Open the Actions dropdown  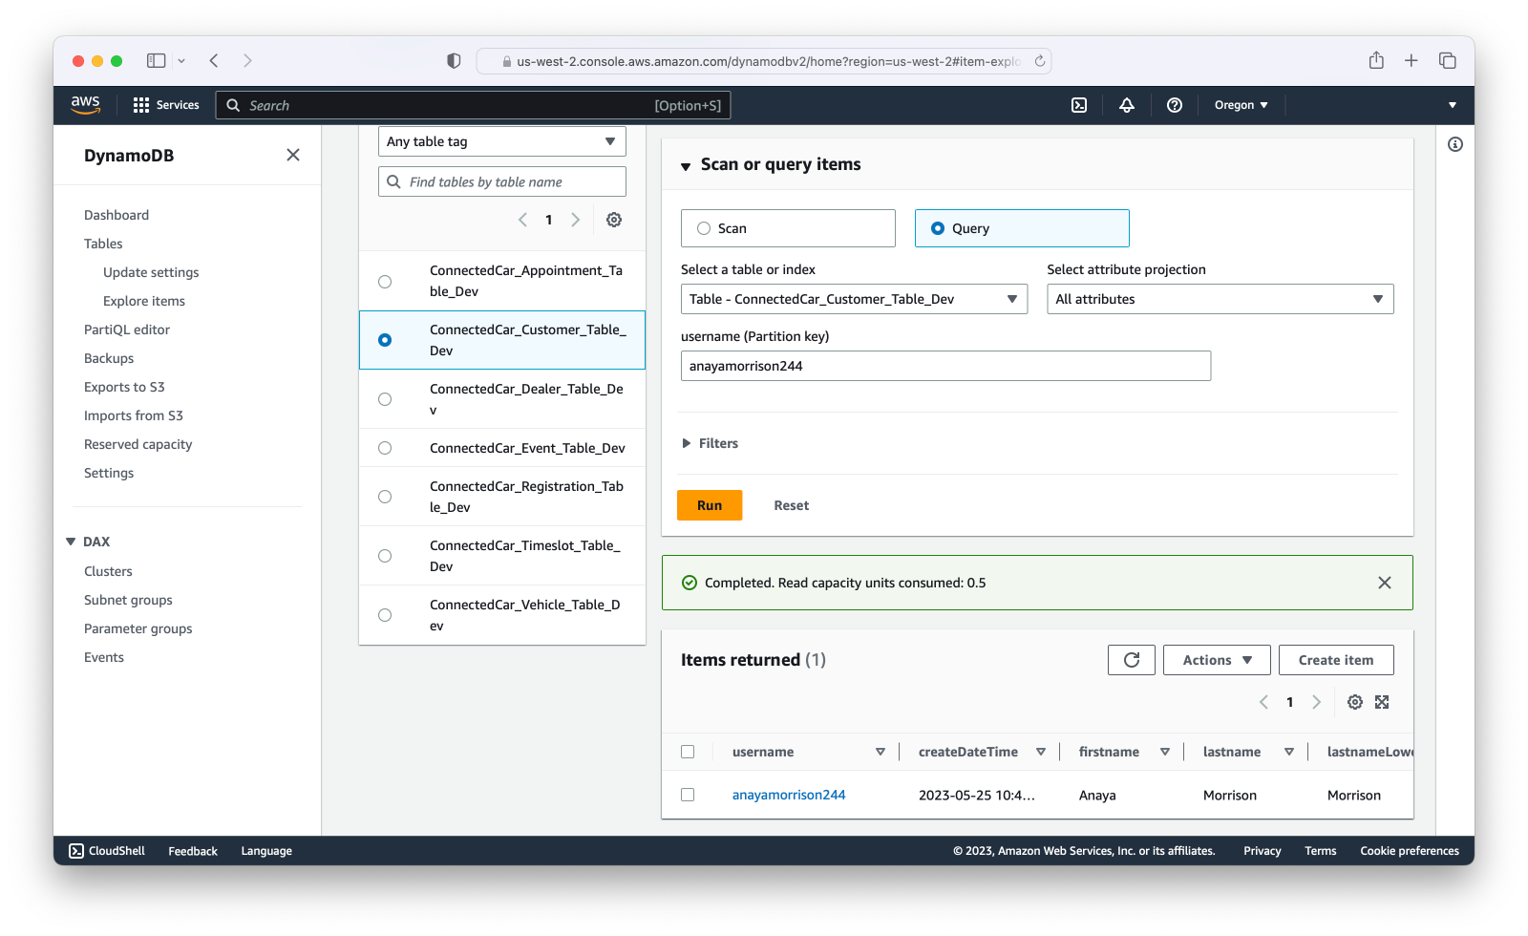point(1217,660)
